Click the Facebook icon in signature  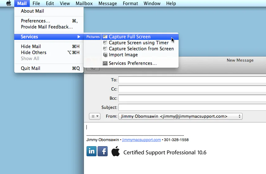pyautogui.click(x=103, y=151)
